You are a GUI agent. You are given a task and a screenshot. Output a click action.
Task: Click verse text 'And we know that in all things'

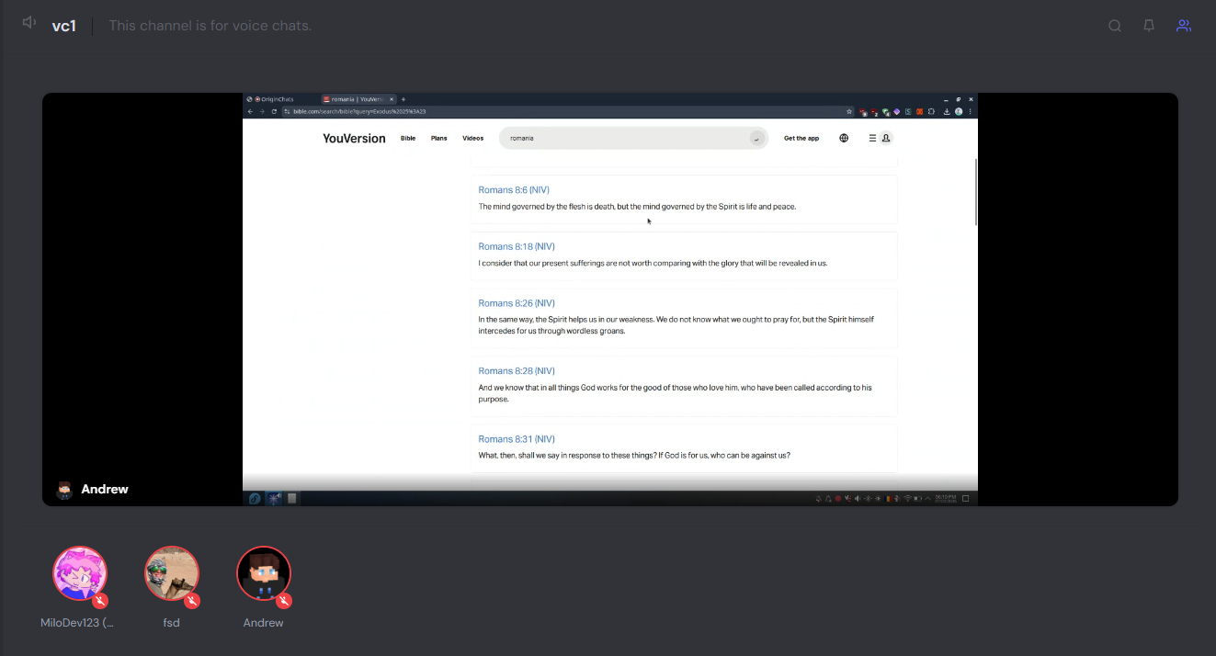point(676,393)
